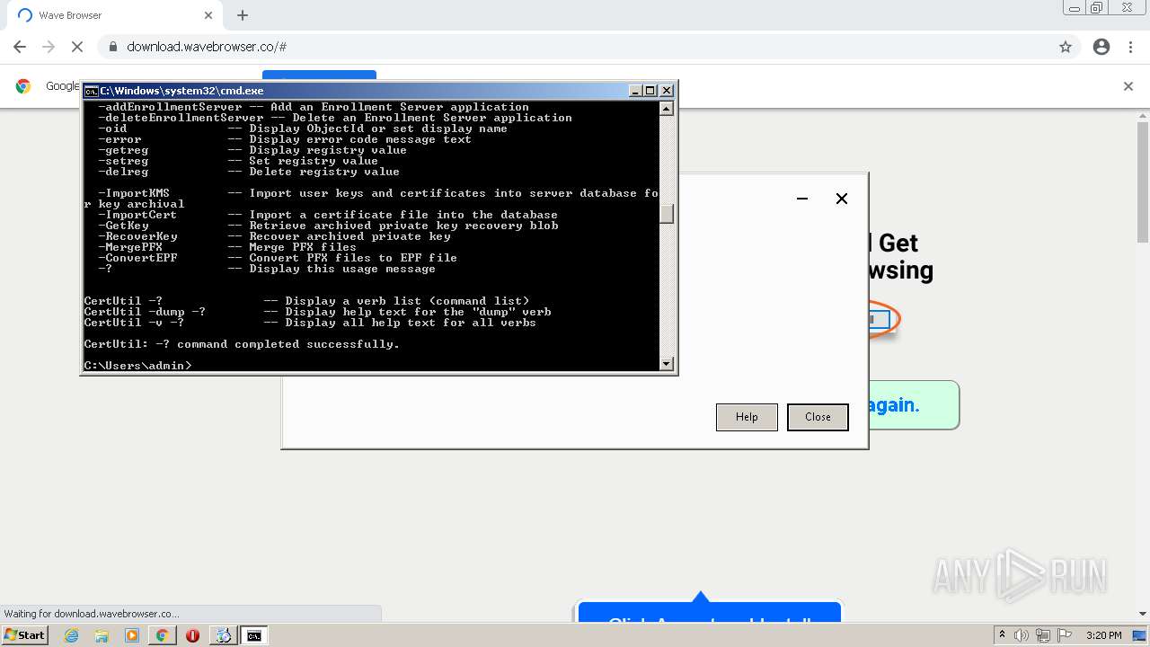Click the Chrome logo in infobar
Screen dimensions: 1150x647
[x=23, y=86]
